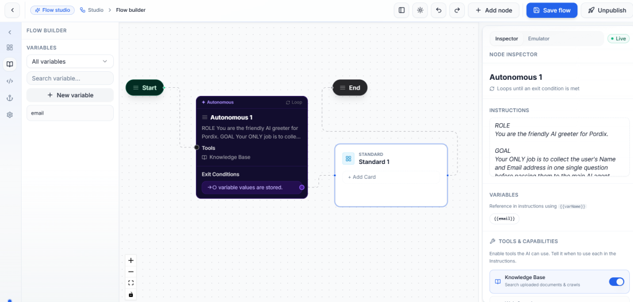The height and width of the screenshot is (302, 633).
Task: Open the dashboard grid icon in sidebar
Action: click(10, 47)
